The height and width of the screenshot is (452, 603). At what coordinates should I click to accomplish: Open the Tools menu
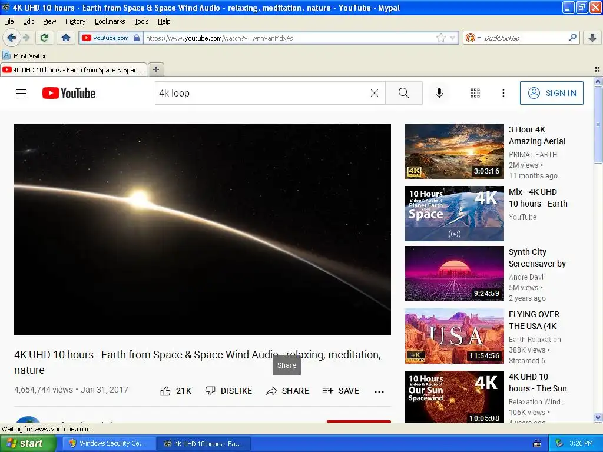coord(141,21)
